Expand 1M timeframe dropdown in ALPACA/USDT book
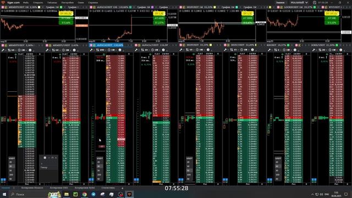Image resolution: width=352 pixels, height=198 pixels. tap(156, 50)
